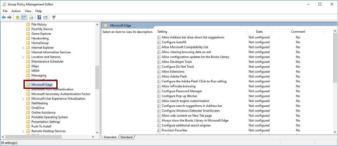This screenshot has height=146, width=338.
Task: Click the File History folder icon
Action: 28,24
